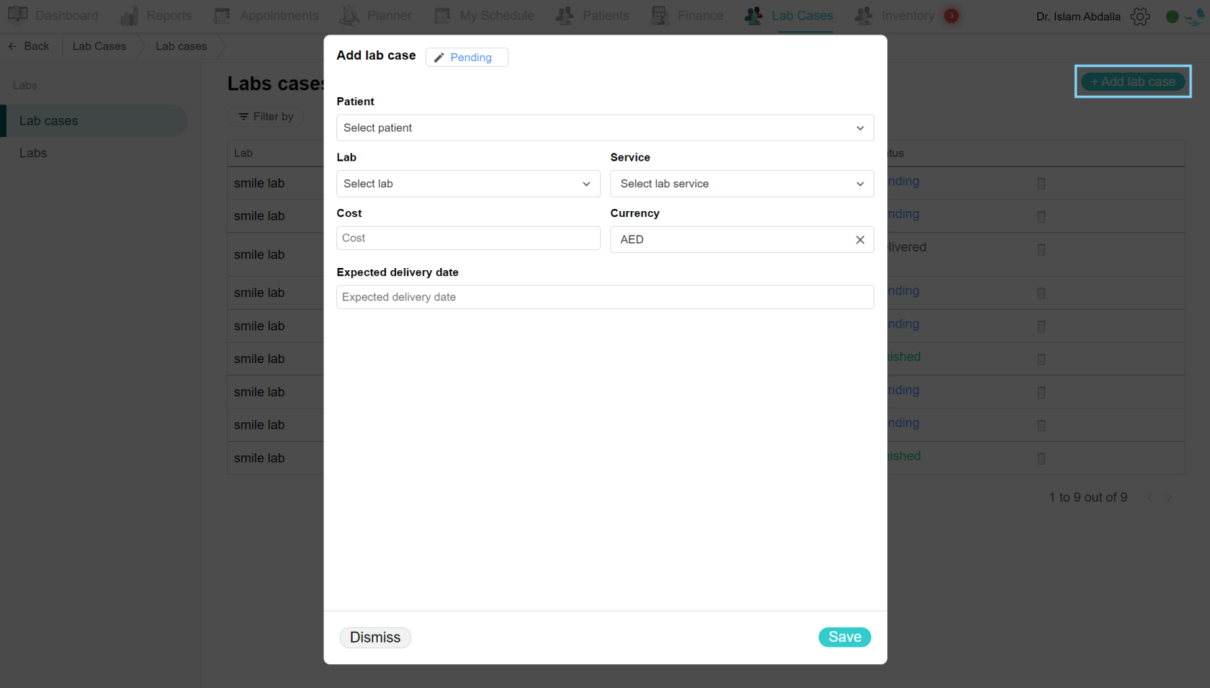Delete the first smile lab case
Image resolution: width=1210 pixels, height=688 pixels.
[x=1041, y=184]
